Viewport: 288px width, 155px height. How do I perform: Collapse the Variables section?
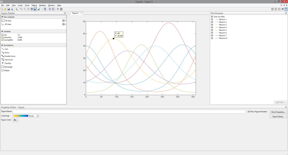point(2,31)
